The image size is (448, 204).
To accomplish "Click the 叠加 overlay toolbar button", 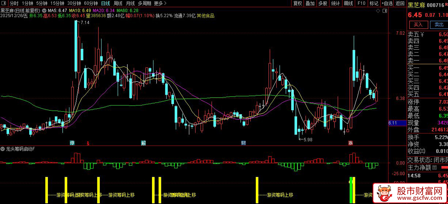I will (x=310, y=3).
